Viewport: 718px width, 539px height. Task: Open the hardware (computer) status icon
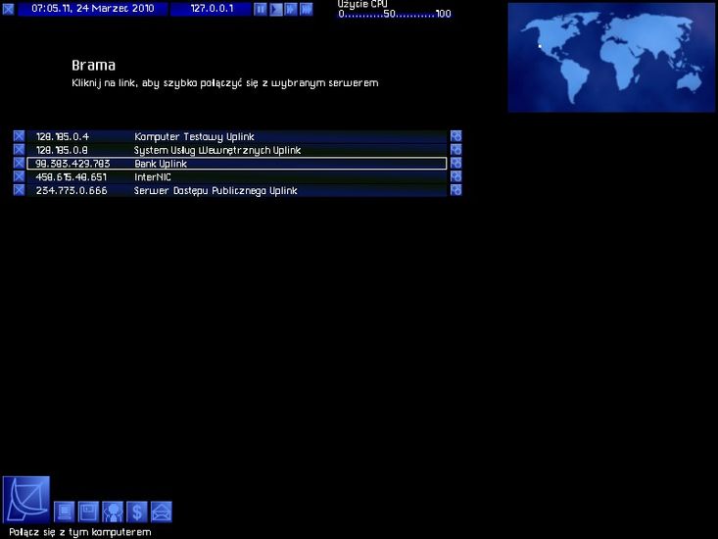(65, 512)
